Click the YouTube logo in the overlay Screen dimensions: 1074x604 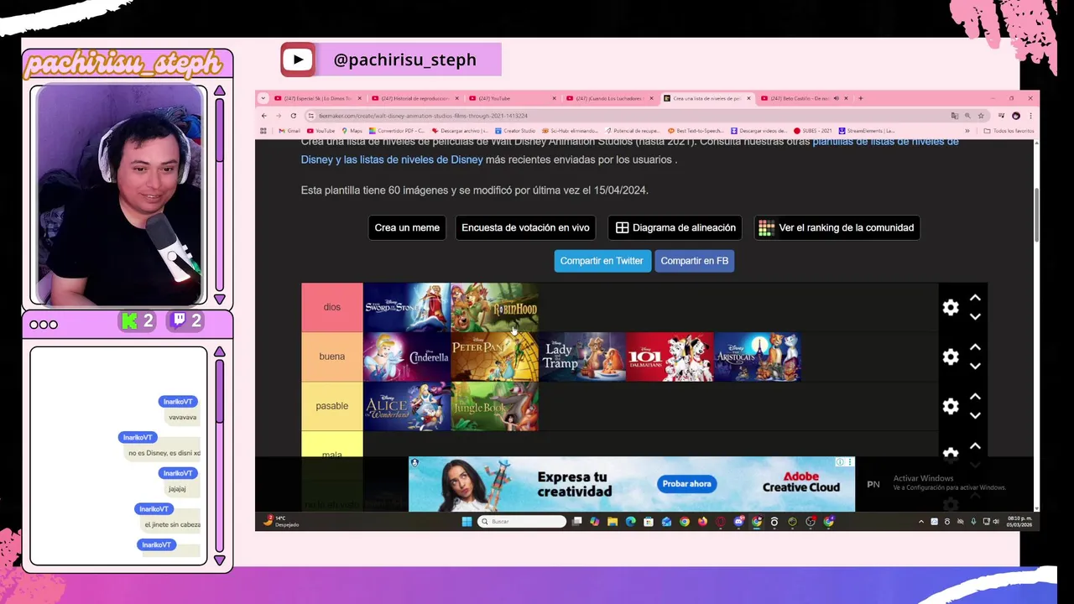point(298,60)
